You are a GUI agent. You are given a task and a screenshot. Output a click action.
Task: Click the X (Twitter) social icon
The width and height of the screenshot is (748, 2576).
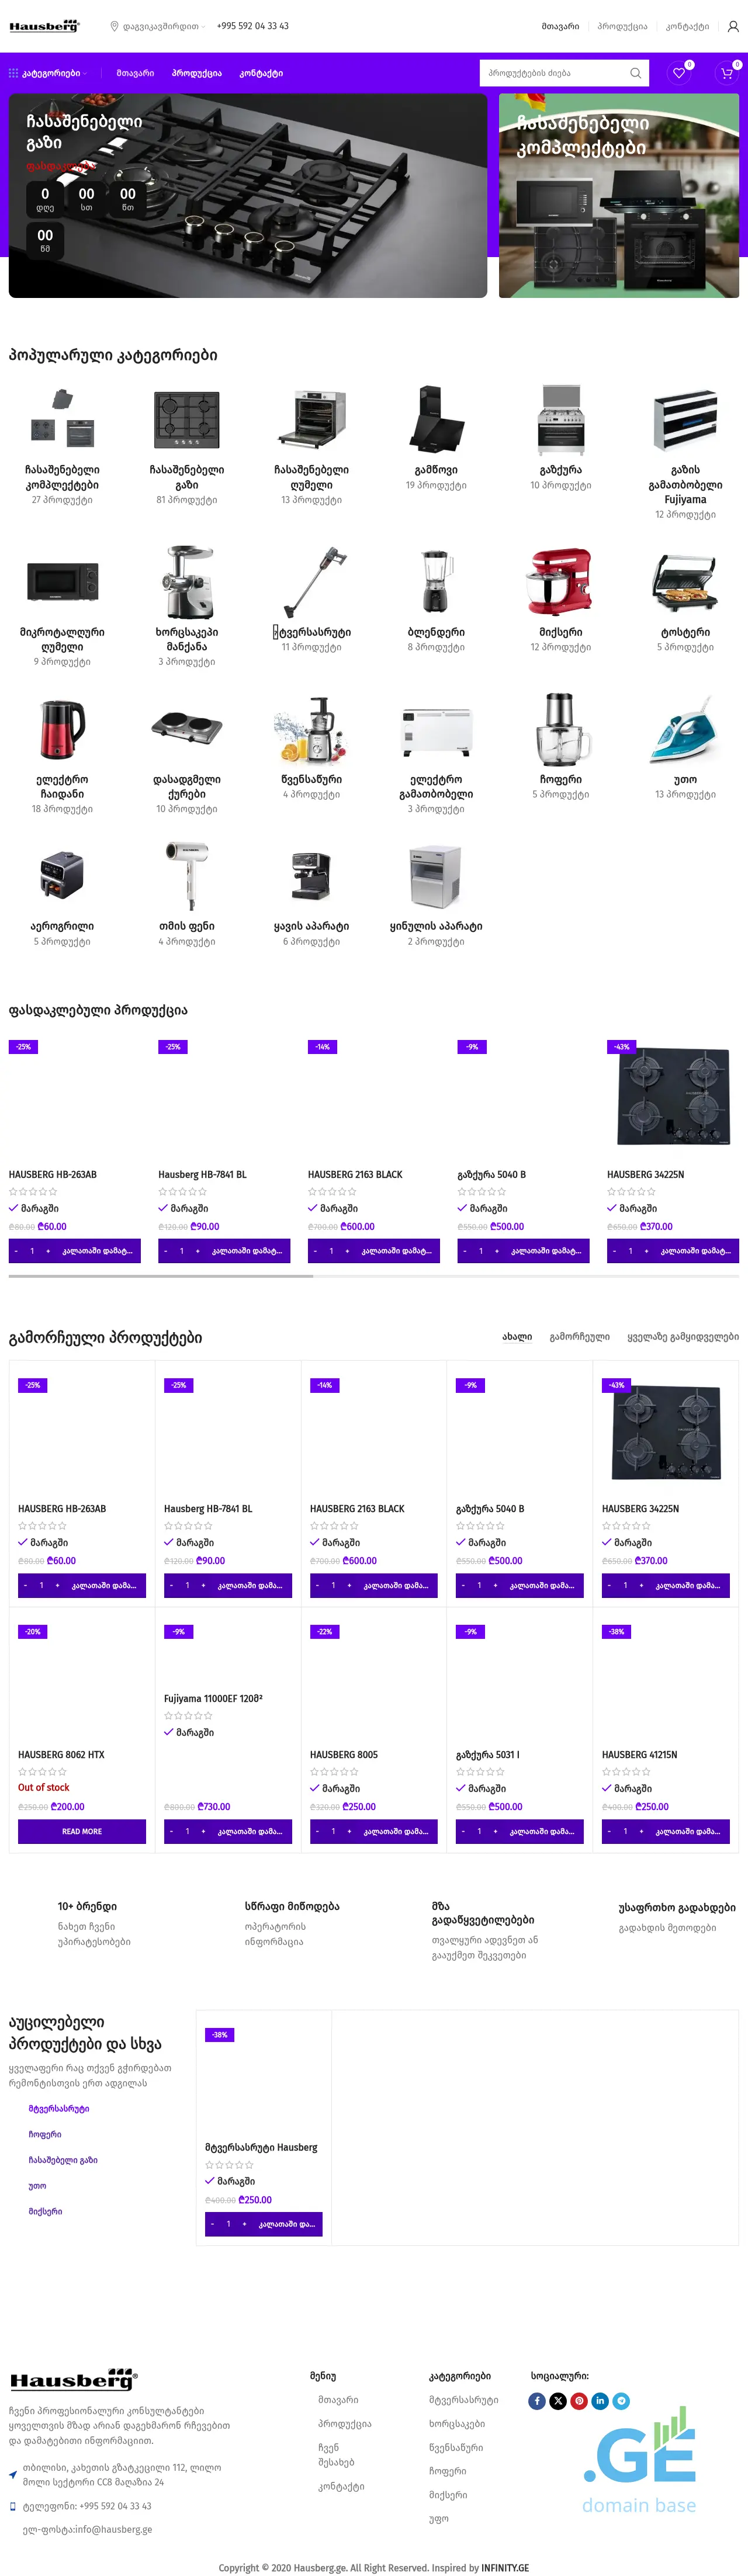coord(558,2400)
